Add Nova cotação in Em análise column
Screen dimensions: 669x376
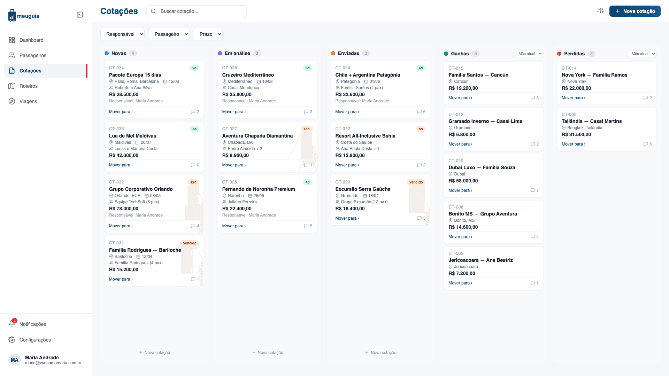[x=268, y=353]
